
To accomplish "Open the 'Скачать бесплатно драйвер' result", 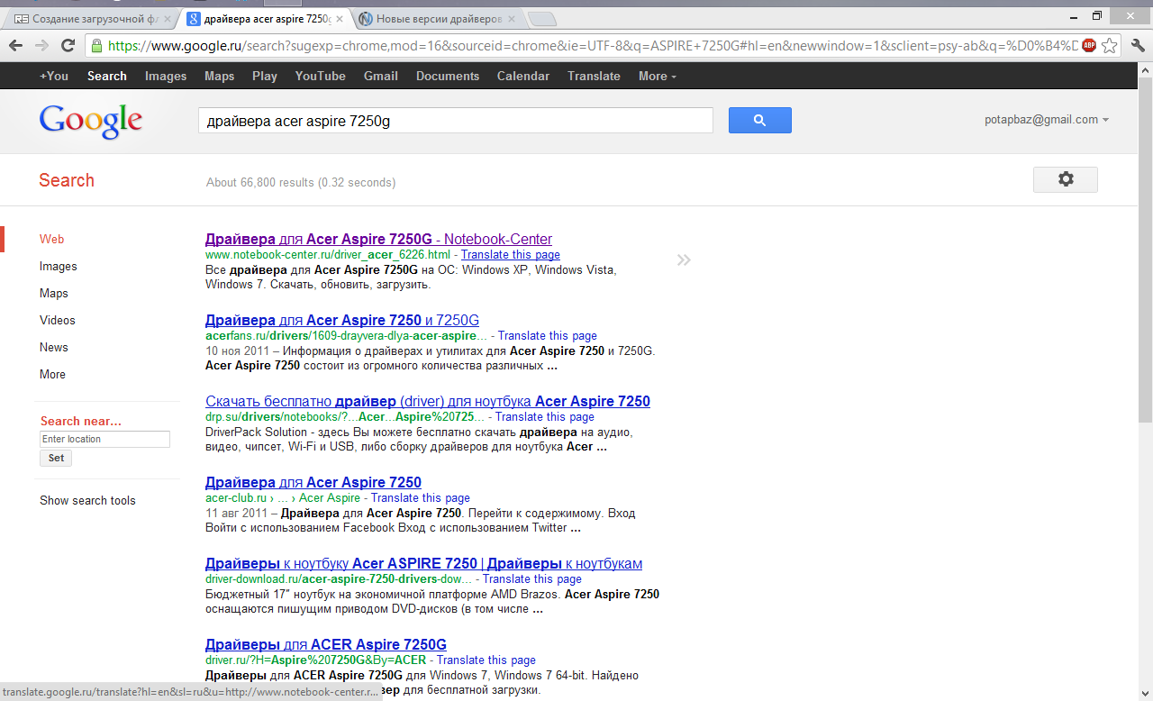I will tap(428, 401).
